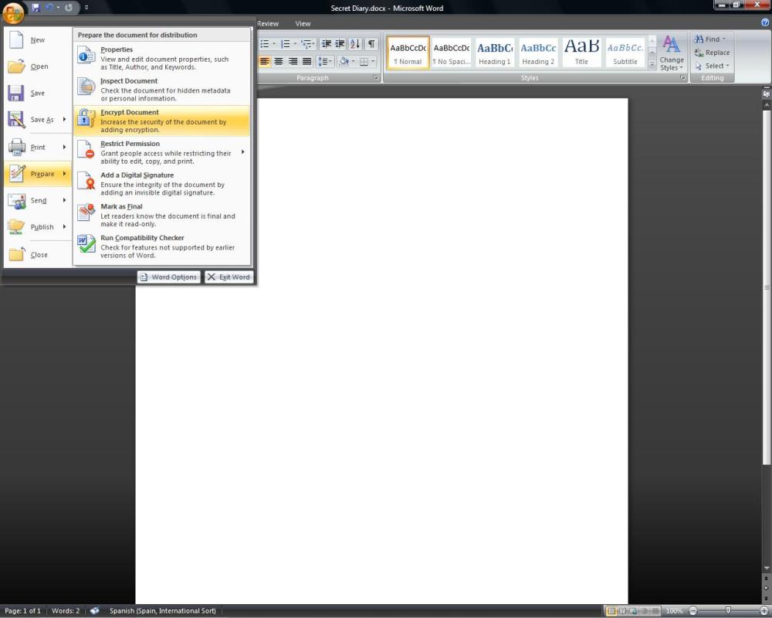Click the Decrease Indent icon

[x=326, y=44]
